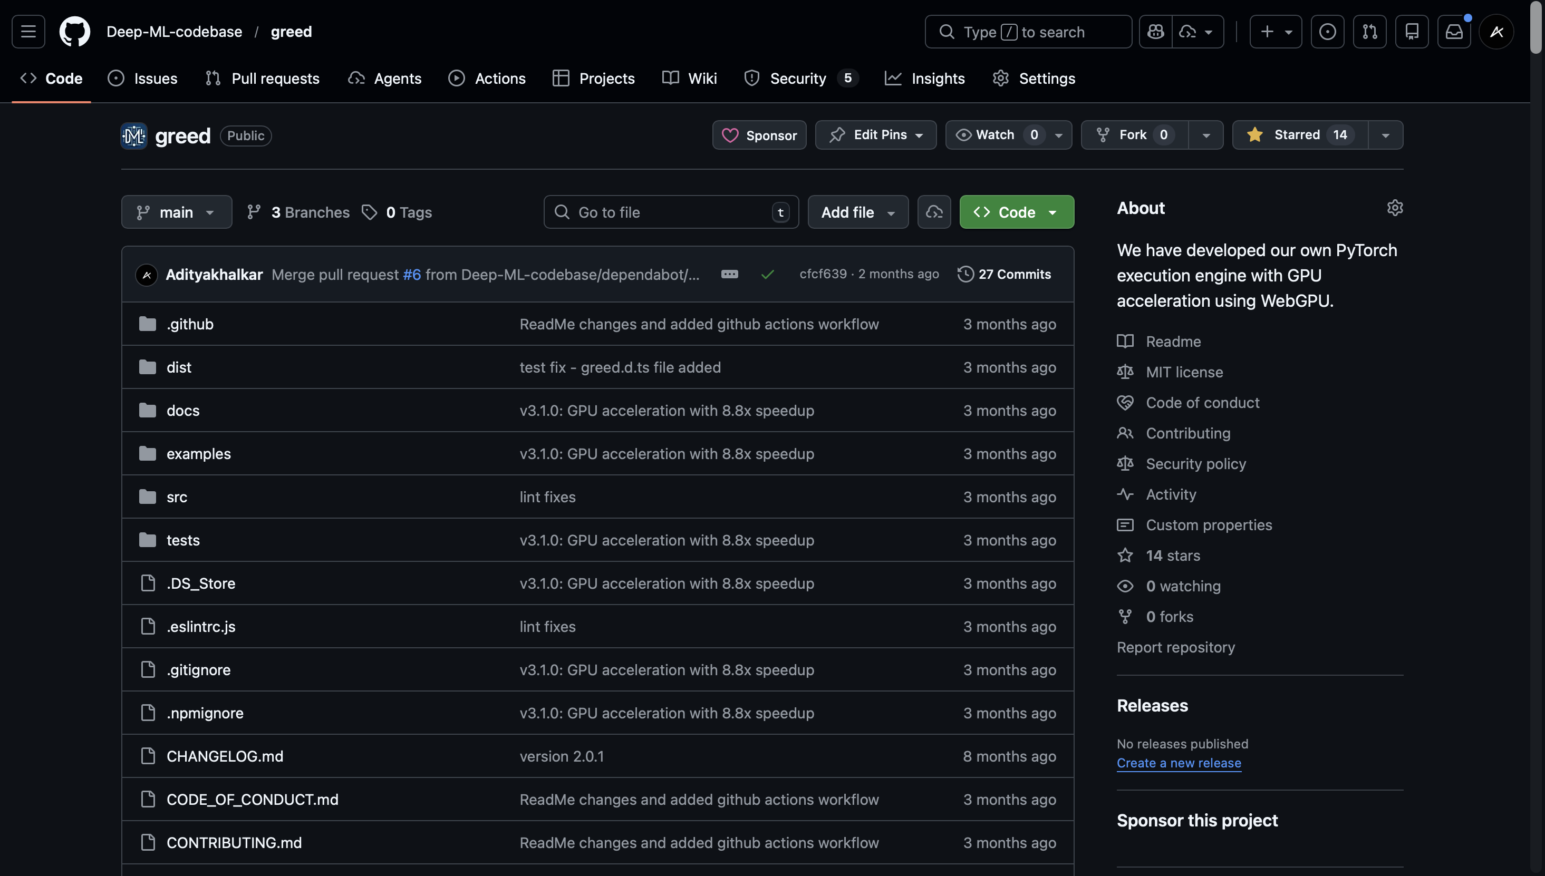Click the green check status icon on the commit
1545x876 pixels.
pyautogui.click(x=767, y=274)
